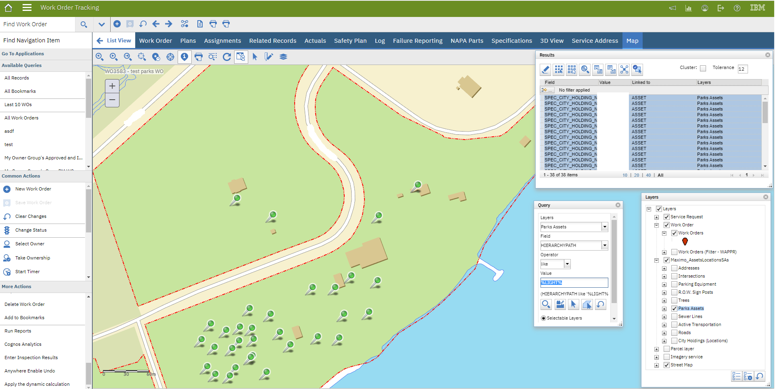The image size is (775, 389).
Task: Enable the Cluster checkbox in Results panel
Action: click(703, 68)
